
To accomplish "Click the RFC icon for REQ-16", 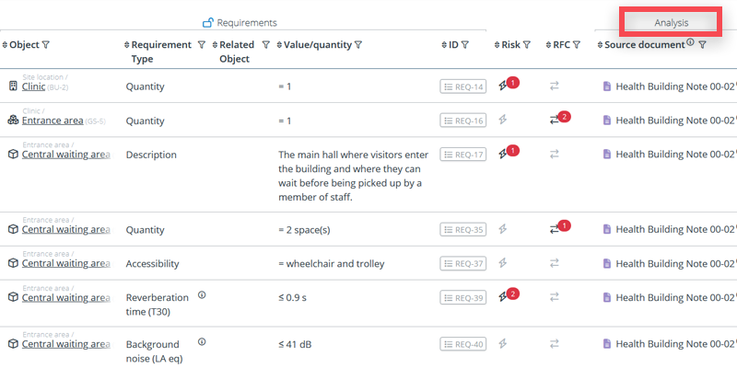I will tap(555, 121).
